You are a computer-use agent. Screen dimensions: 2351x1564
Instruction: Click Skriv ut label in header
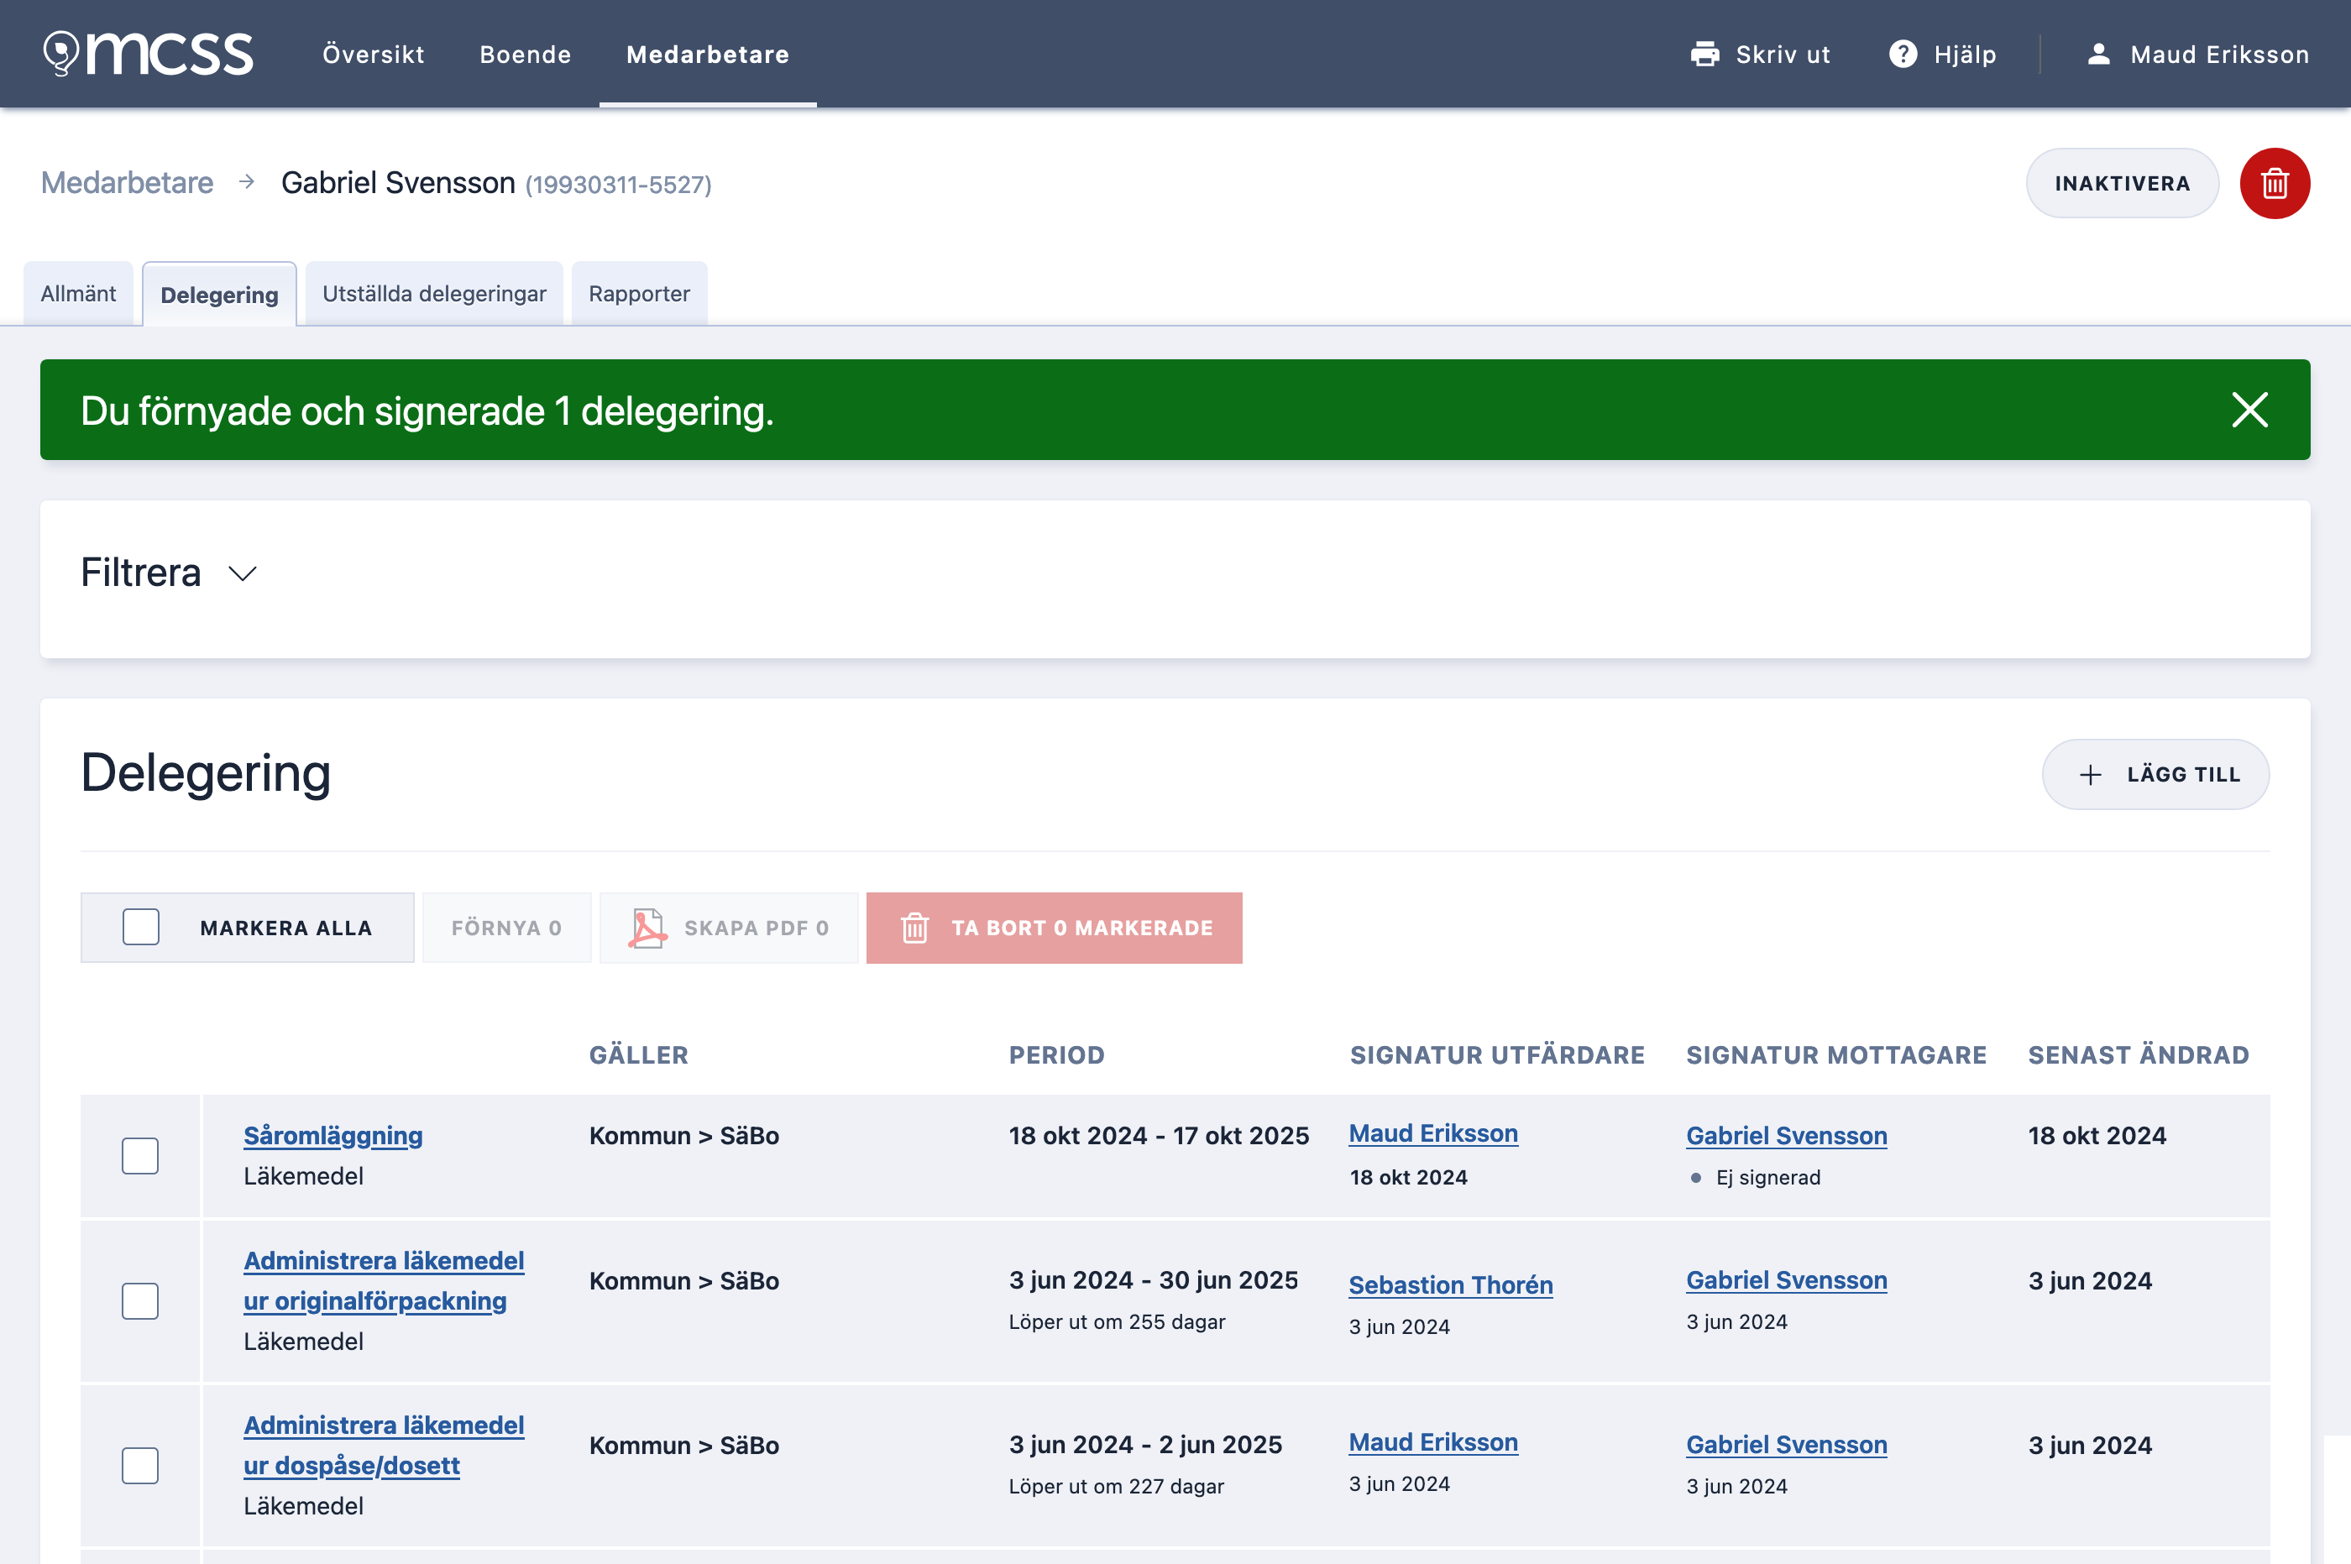[1783, 54]
